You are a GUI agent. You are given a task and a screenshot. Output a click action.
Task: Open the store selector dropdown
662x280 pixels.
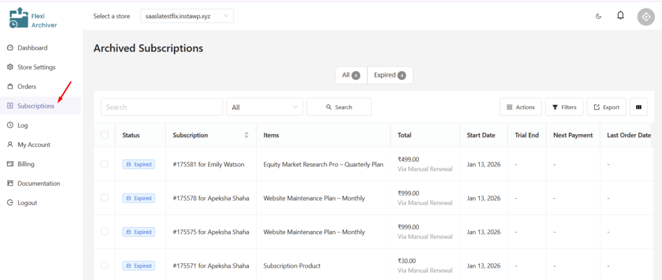pos(186,15)
